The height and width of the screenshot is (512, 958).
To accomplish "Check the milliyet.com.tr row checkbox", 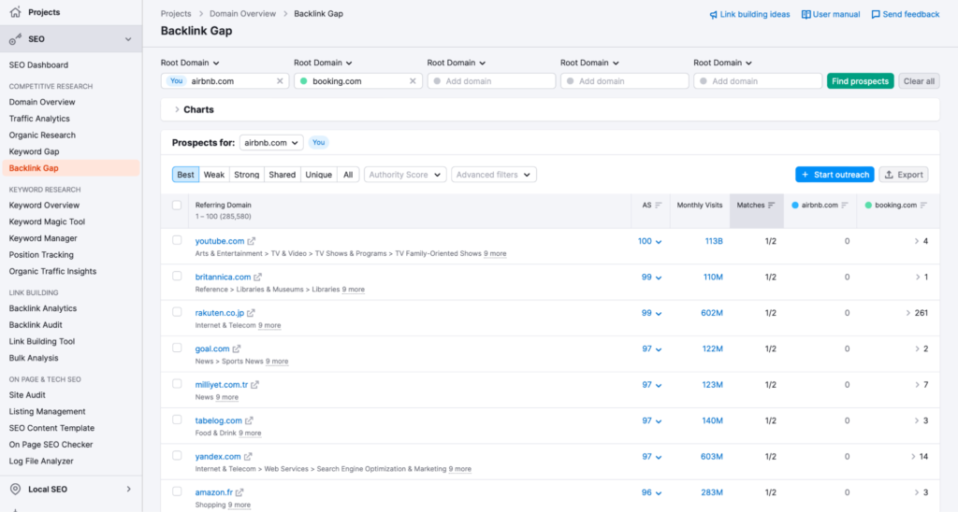I will pyautogui.click(x=177, y=384).
